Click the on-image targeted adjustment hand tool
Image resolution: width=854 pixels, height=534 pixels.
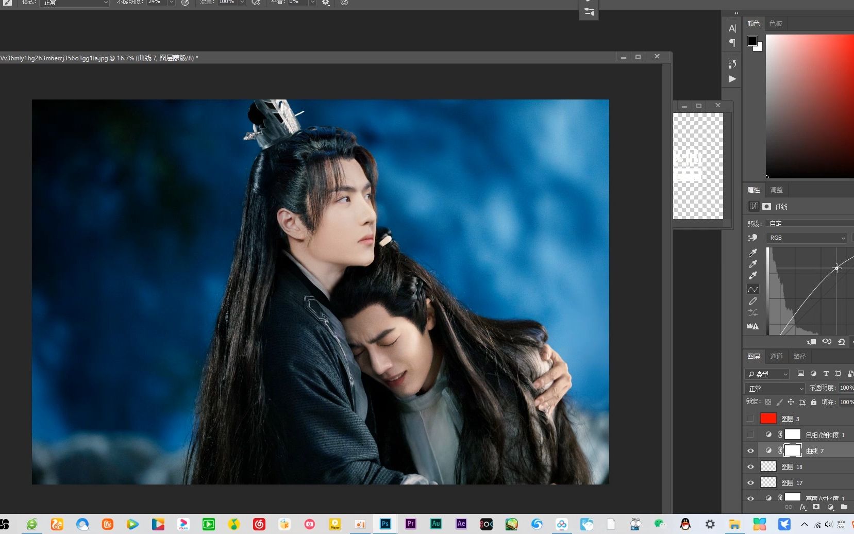753,238
